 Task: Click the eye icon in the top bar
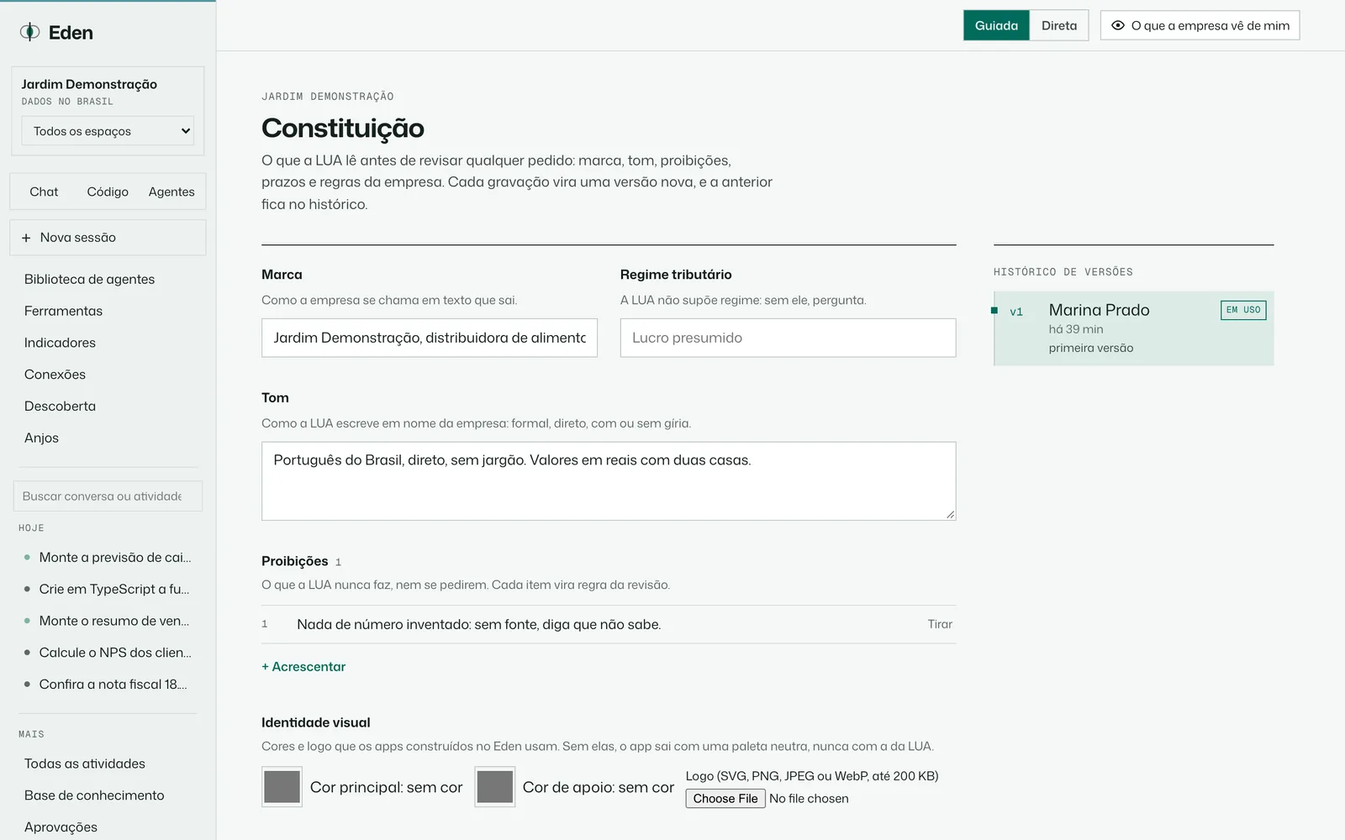tap(1117, 25)
